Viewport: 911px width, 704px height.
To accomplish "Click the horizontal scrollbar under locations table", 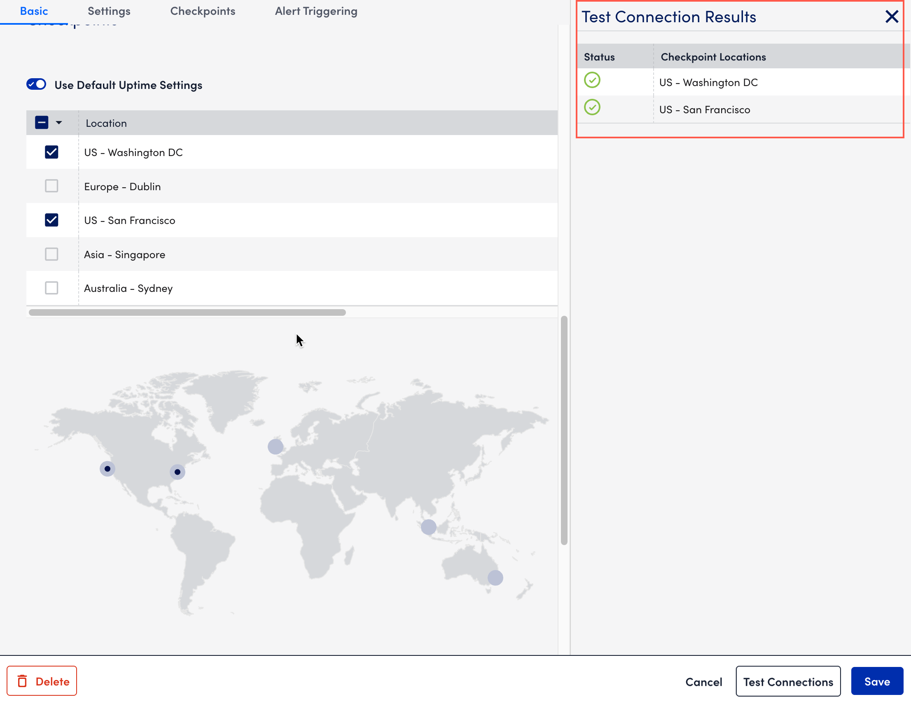I will point(187,312).
